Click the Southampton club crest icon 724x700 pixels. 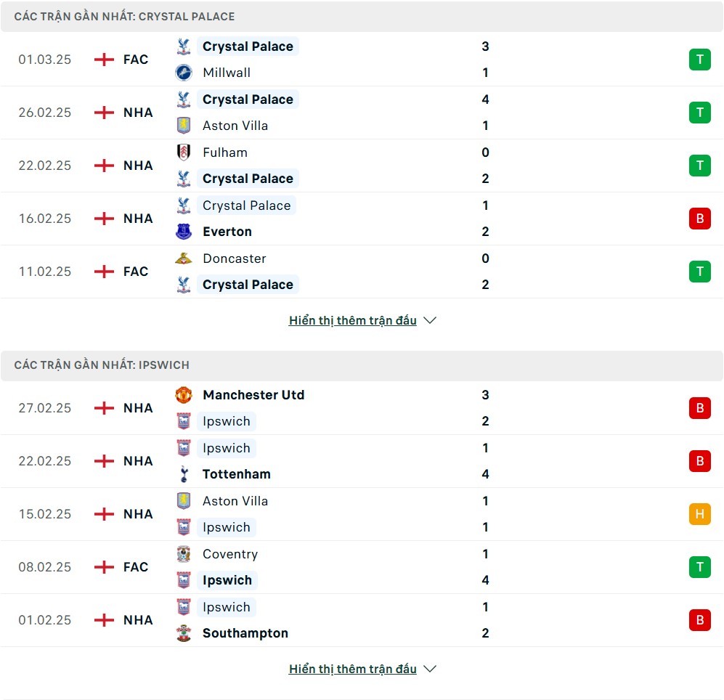184,633
